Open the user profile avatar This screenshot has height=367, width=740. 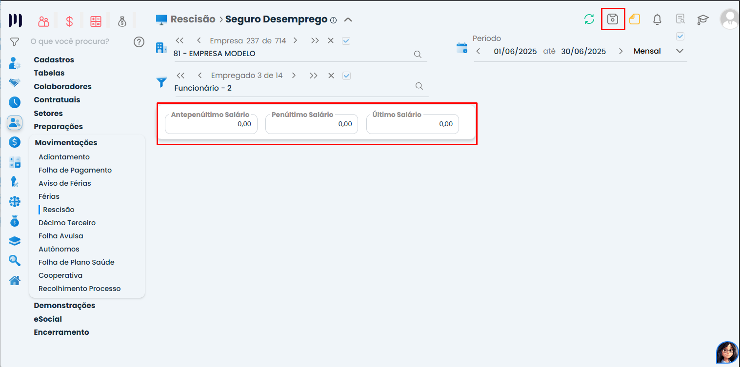[730, 19]
